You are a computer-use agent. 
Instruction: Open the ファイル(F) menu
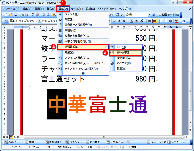(x=12, y=9)
